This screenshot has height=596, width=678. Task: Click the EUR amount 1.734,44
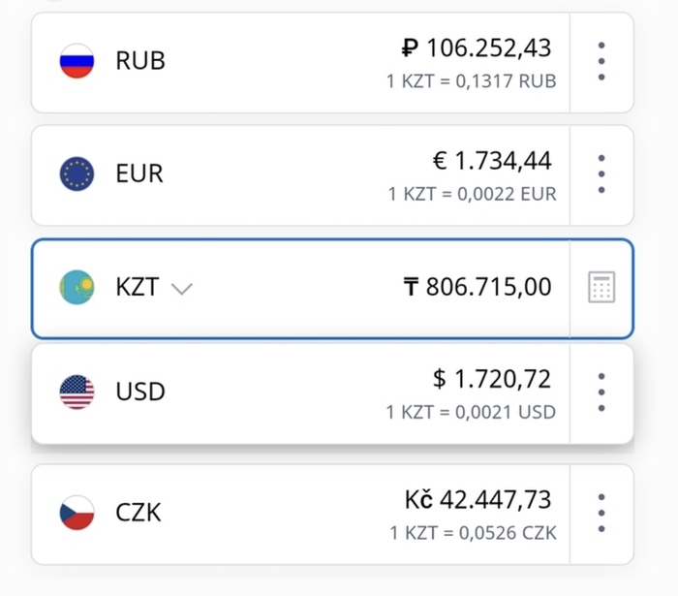click(x=492, y=161)
